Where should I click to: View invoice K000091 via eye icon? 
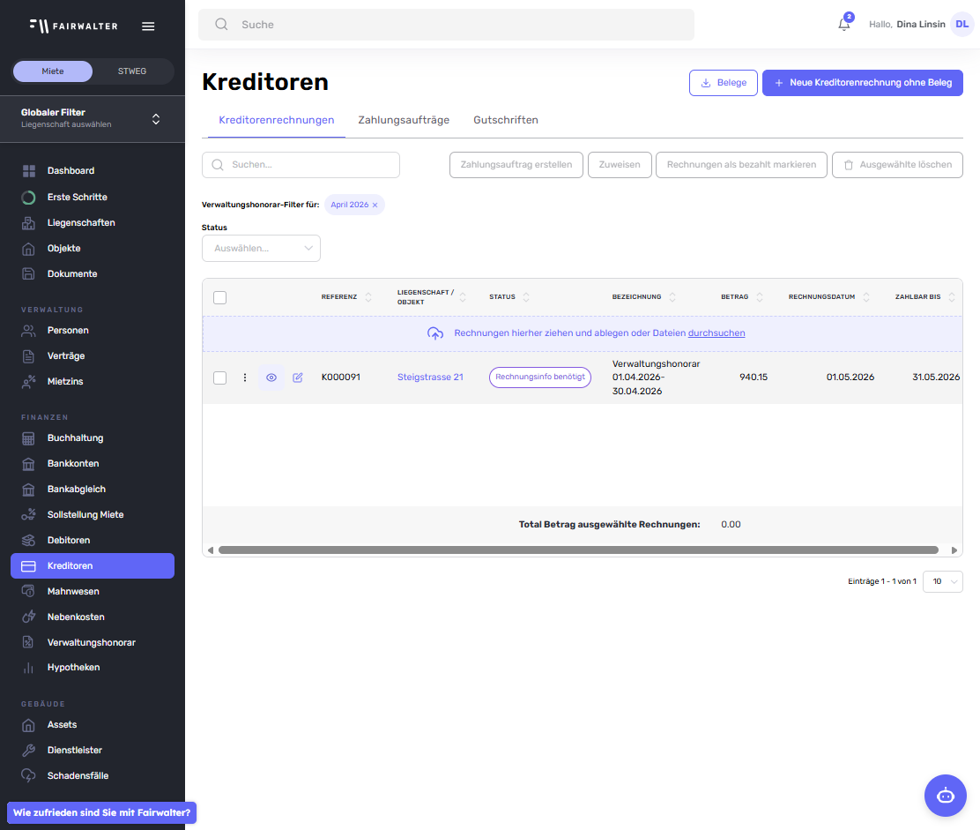pyautogui.click(x=271, y=378)
